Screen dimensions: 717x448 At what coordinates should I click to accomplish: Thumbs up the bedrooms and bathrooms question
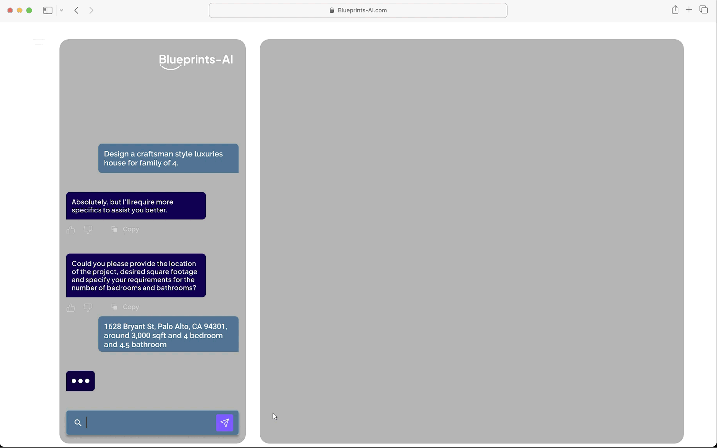tap(71, 308)
